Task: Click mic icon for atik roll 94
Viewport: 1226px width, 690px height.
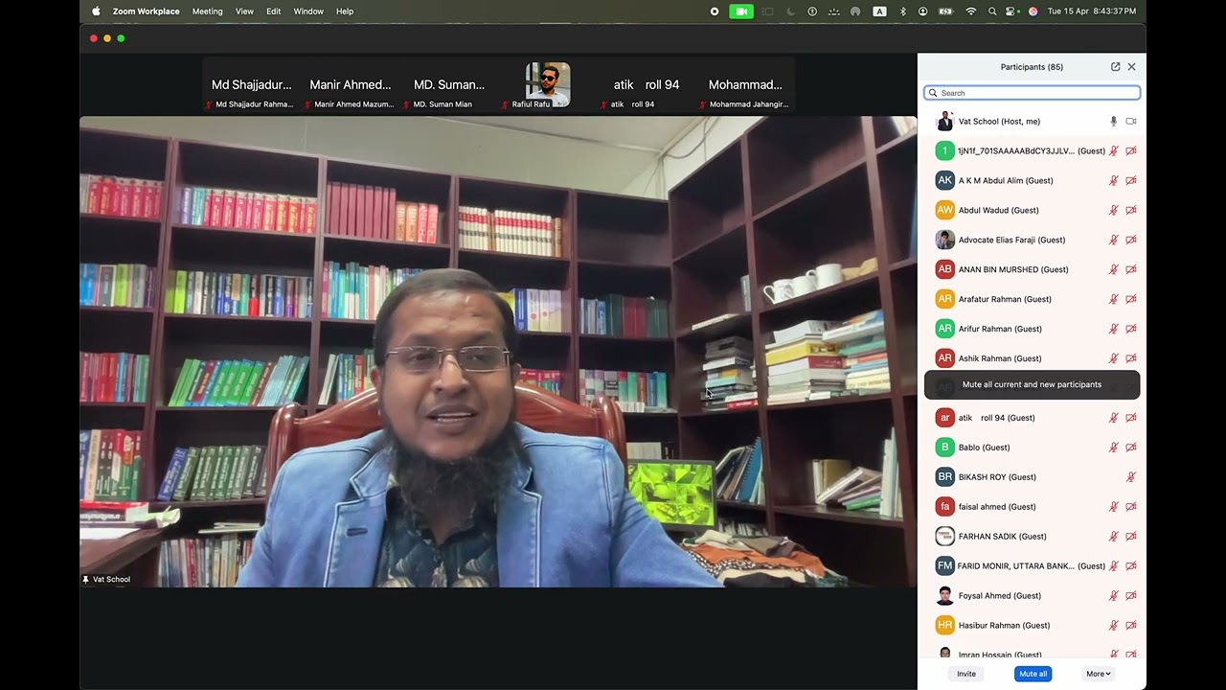Action: pyautogui.click(x=1113, y=419)
